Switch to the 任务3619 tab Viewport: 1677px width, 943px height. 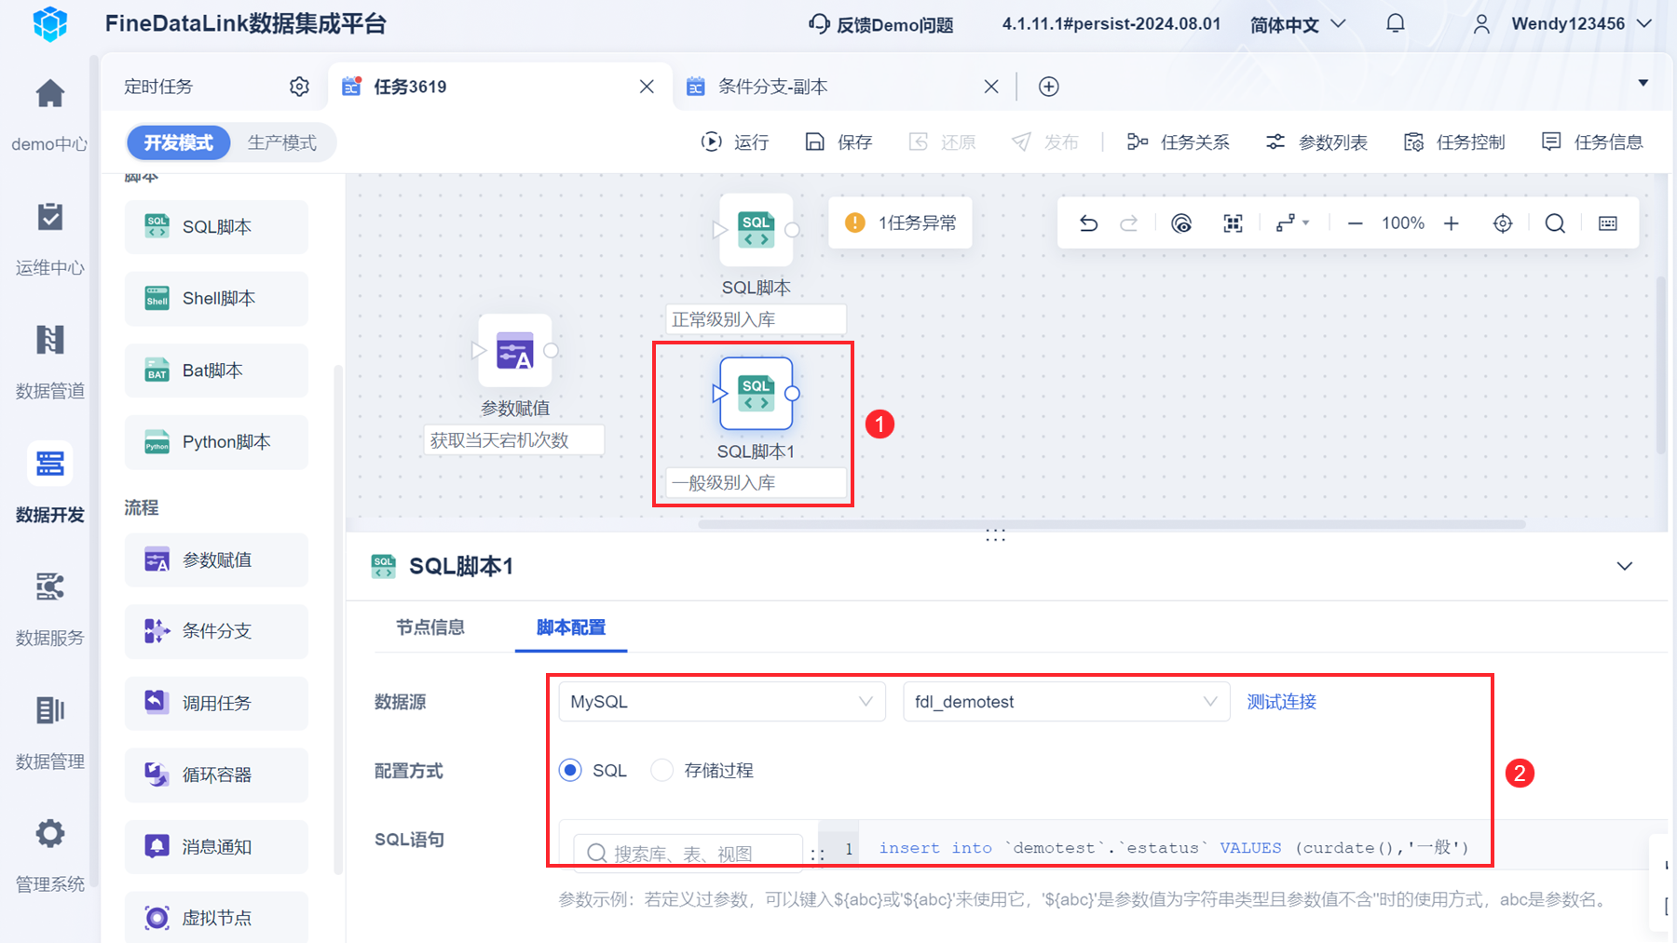(x=500, y=87)
